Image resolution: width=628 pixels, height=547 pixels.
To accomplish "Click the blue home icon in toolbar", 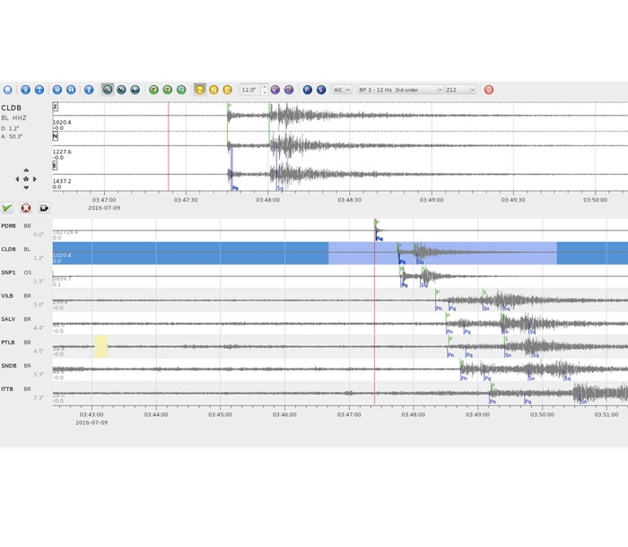I will (x=8, y=90).
